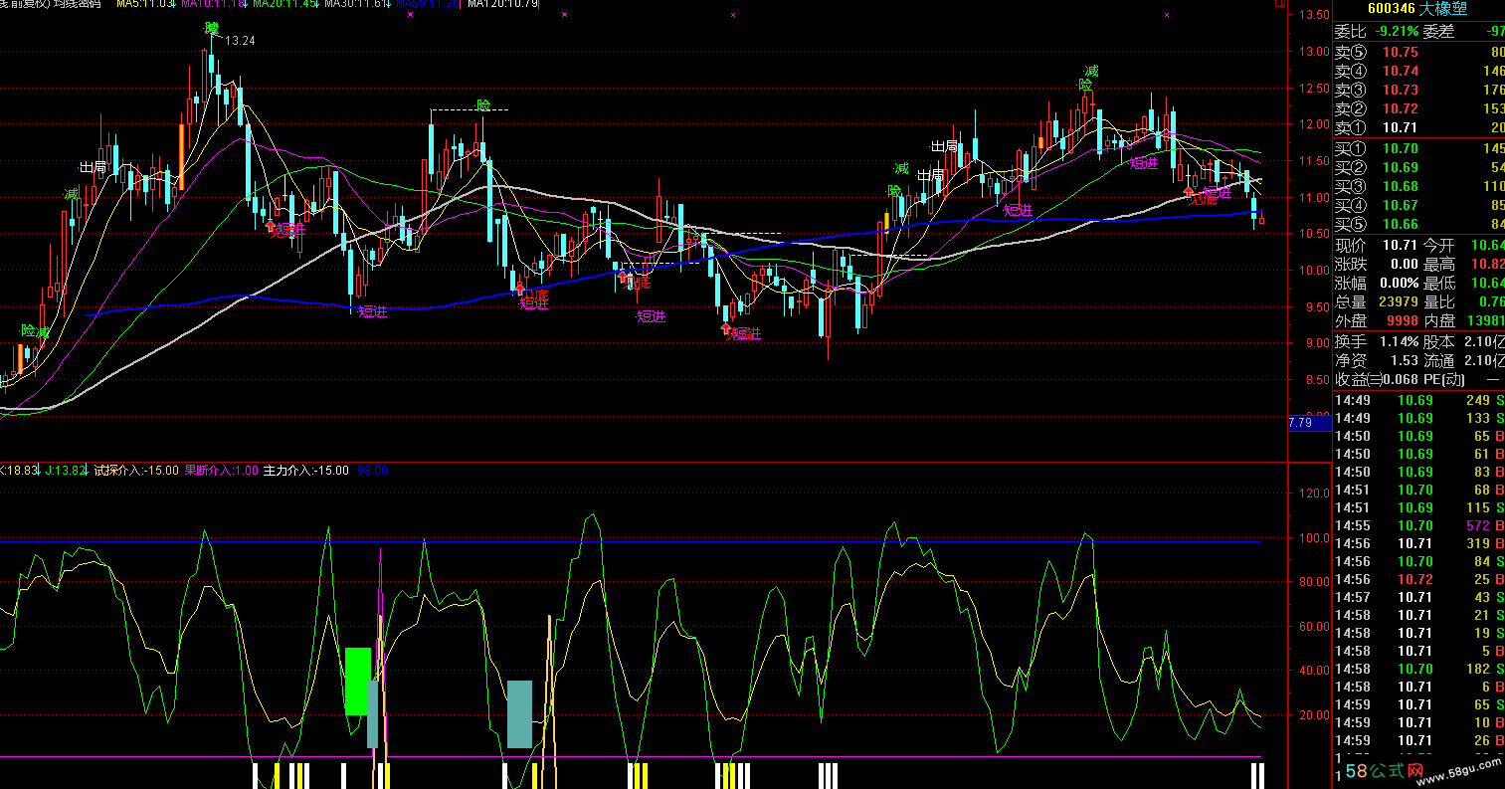The height and width of the screenshot is (789, 1505).
Task: Click the 58公式网 watermark link
Action: pos(1387,771)
